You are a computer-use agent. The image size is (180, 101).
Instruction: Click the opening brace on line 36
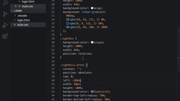coord(87,65)
